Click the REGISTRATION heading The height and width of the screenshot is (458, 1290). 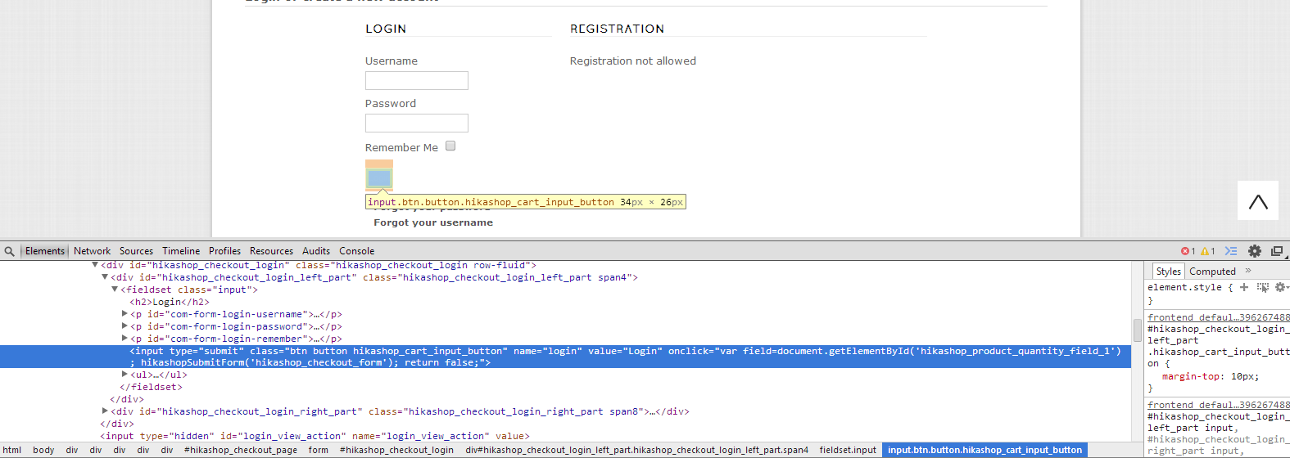[617, 29]
